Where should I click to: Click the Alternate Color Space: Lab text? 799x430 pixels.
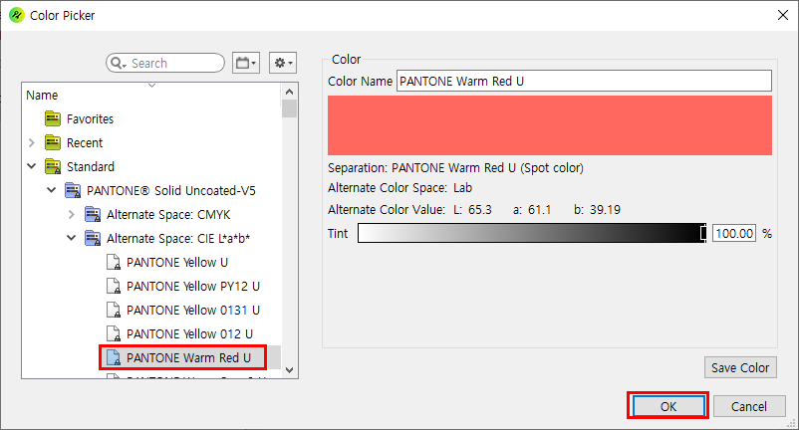(x=400, y=188)
